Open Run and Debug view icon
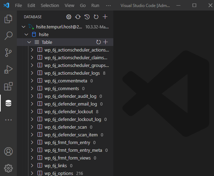Screen dimensions: 214x176 point(8,69)
